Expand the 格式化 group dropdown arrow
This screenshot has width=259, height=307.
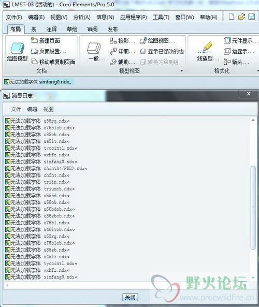coord(258,71)
